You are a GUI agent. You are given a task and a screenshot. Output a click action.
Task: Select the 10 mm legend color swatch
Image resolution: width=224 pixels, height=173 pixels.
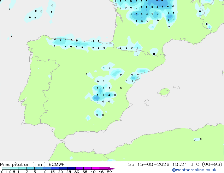[47, 168]
